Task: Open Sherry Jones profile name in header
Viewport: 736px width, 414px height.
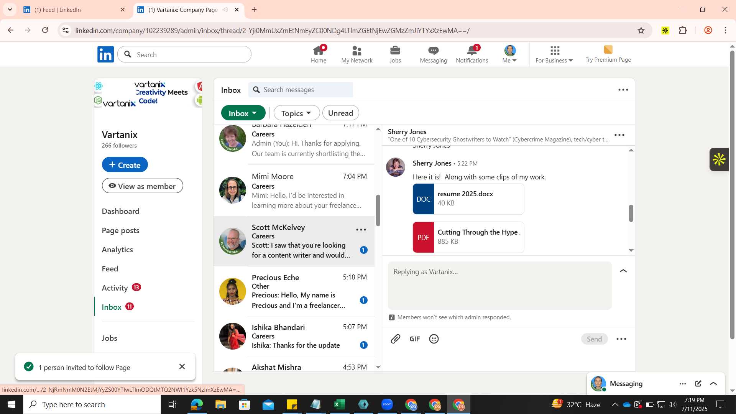Action: tap(407, 131)
